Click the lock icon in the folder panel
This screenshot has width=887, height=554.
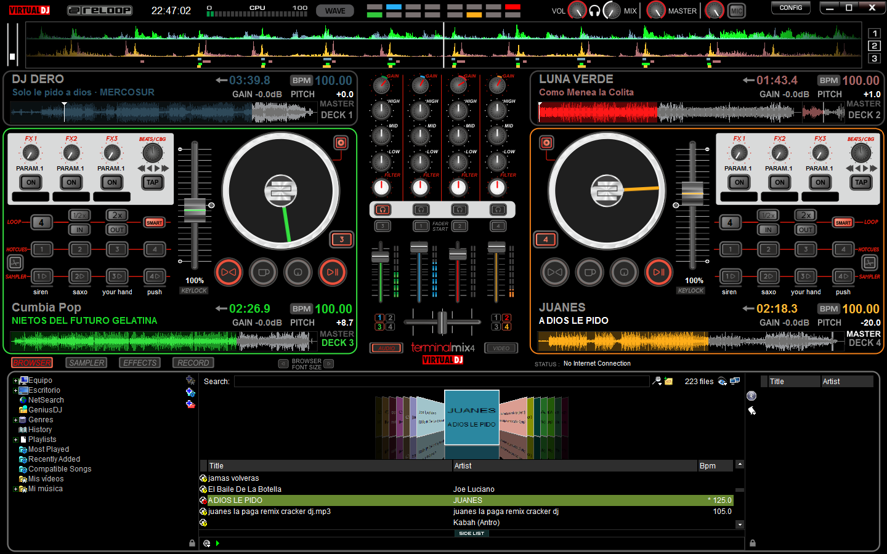pyautogui.click(x=192, y=543)
